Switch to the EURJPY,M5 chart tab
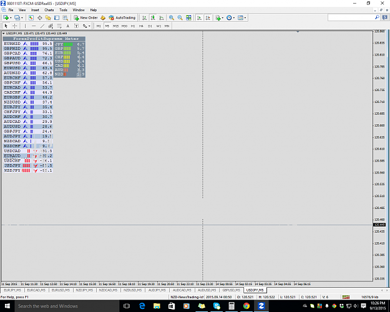Screen dimensions: 390x312 coord(12,290)
